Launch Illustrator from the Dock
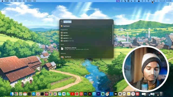Viewport: 173px width, 97px height. click(90, 94)
